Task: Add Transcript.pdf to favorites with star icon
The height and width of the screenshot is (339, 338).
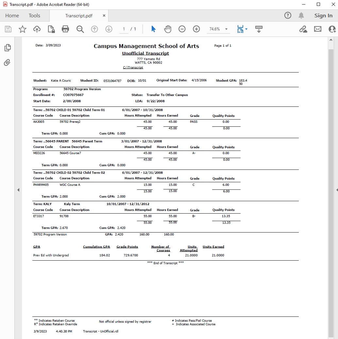Action: click(22, 29)
